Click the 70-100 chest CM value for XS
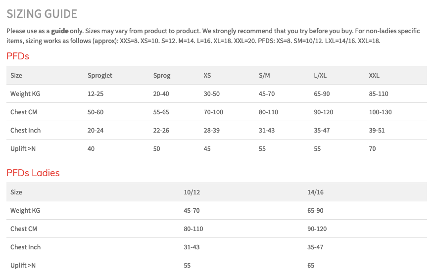The height and width of the screenshot is (280, 434). [x=213, y=112]
